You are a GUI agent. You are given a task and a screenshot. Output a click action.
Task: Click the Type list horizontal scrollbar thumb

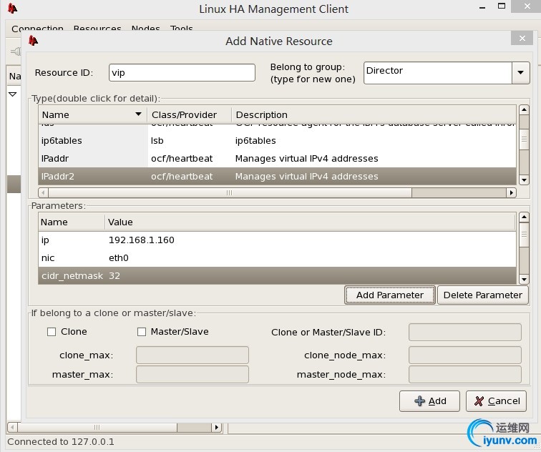tap(230, 192)
